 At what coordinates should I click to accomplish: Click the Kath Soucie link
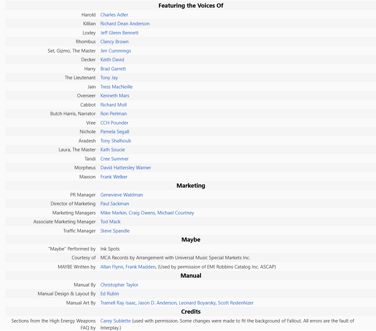[x=113, y=150]
